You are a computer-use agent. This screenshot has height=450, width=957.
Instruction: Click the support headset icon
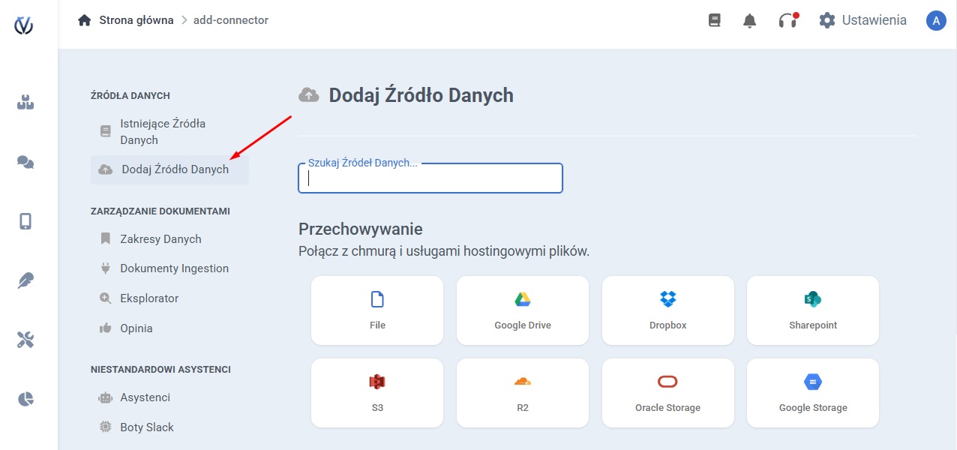(787, 21)
